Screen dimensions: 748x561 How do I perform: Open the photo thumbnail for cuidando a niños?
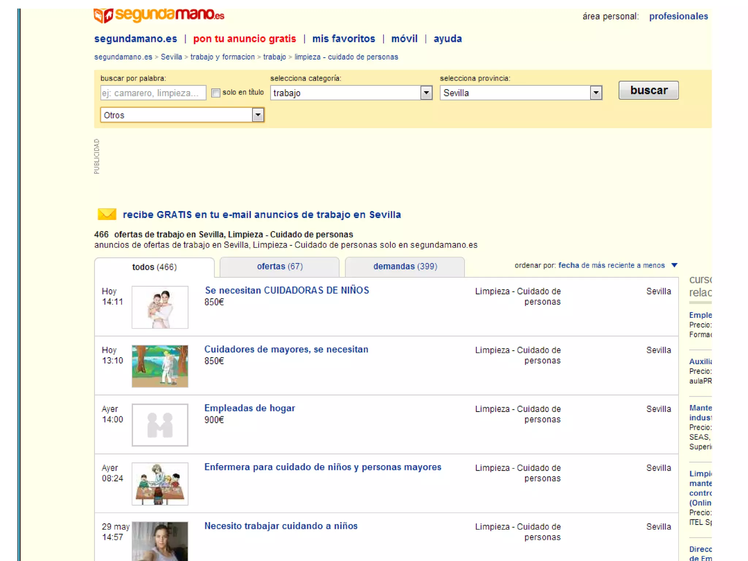[x=160, y=541]
